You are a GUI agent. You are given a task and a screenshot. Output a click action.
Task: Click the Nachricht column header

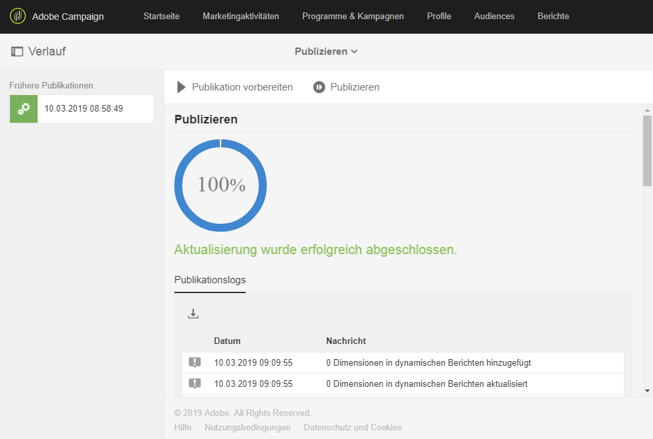(x=346, y=341)
